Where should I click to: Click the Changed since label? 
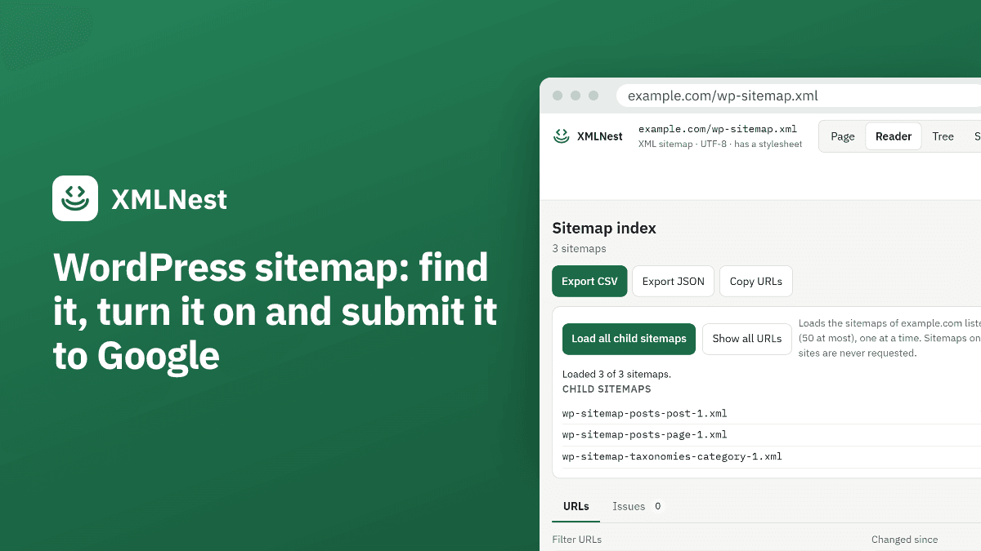tap(905, 540)
